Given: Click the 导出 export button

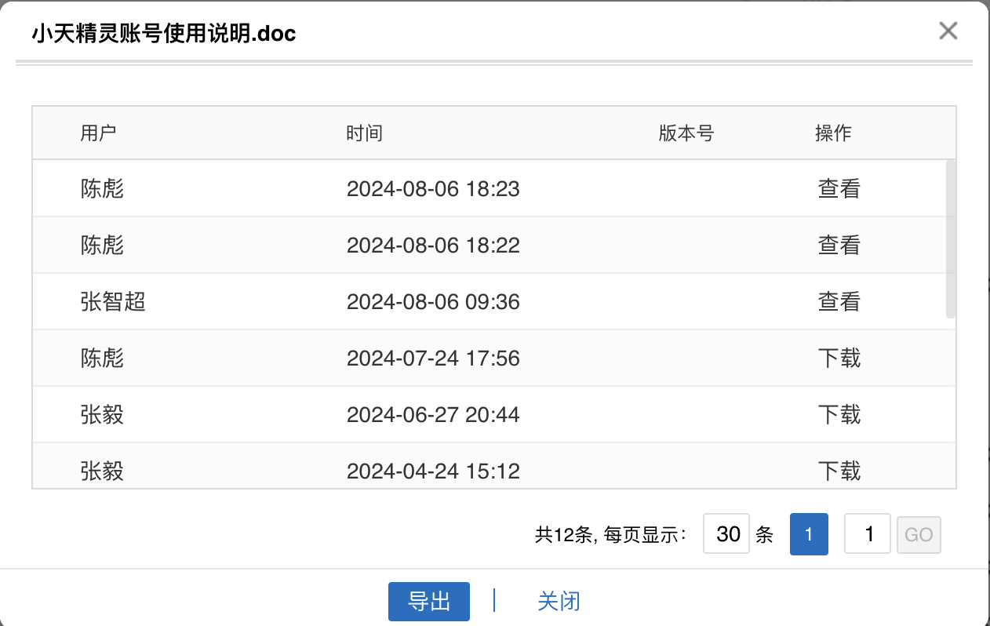Looking at the screenshot, I should pos(429,602).
